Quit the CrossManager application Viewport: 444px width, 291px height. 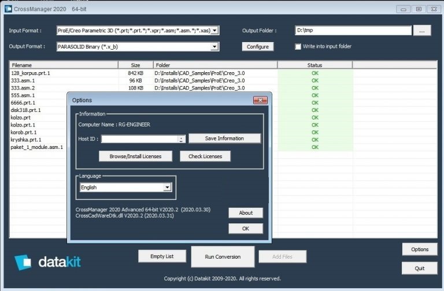pos(420,268)
